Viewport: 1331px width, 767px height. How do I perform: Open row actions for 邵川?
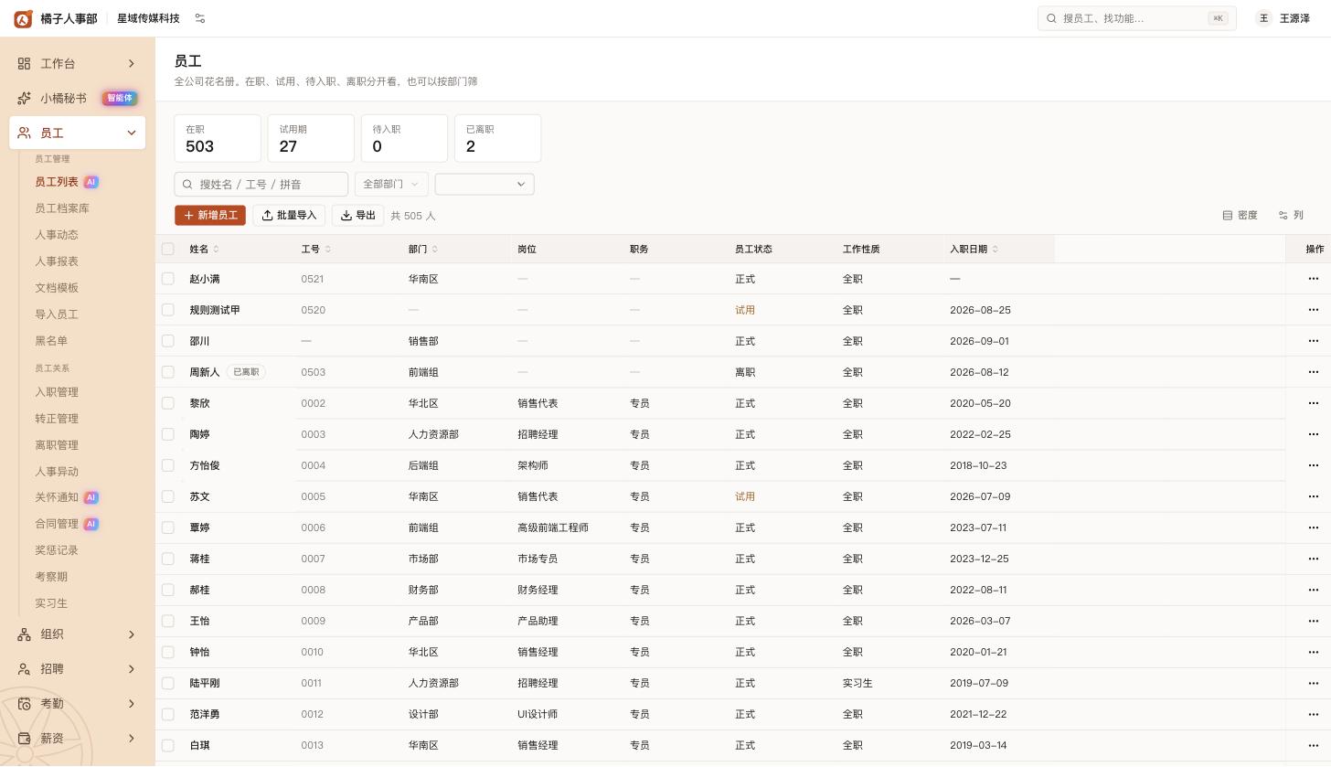1314,341
